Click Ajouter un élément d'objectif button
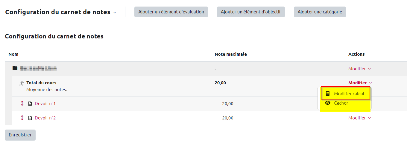 click(251, 12)
